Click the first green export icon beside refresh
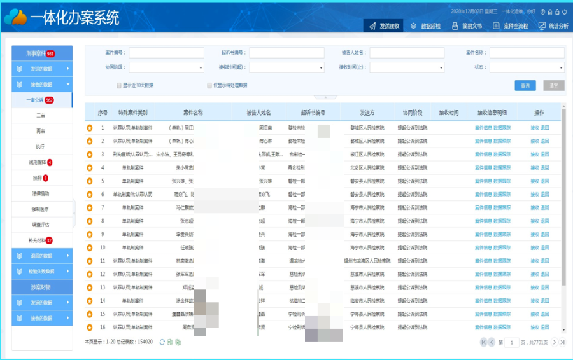 coord(170,342)
